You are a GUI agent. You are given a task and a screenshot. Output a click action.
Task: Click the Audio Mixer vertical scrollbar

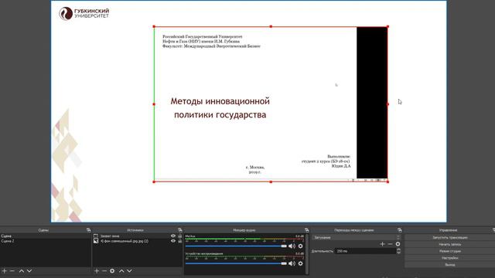tap(307, 254)
